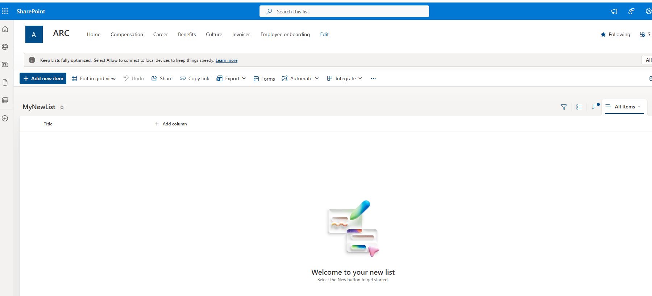Open settings gear icon

click(648, 11)
